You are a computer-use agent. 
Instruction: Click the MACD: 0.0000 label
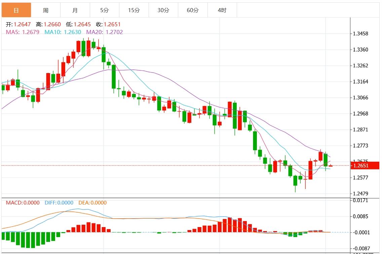click(23, 203)
